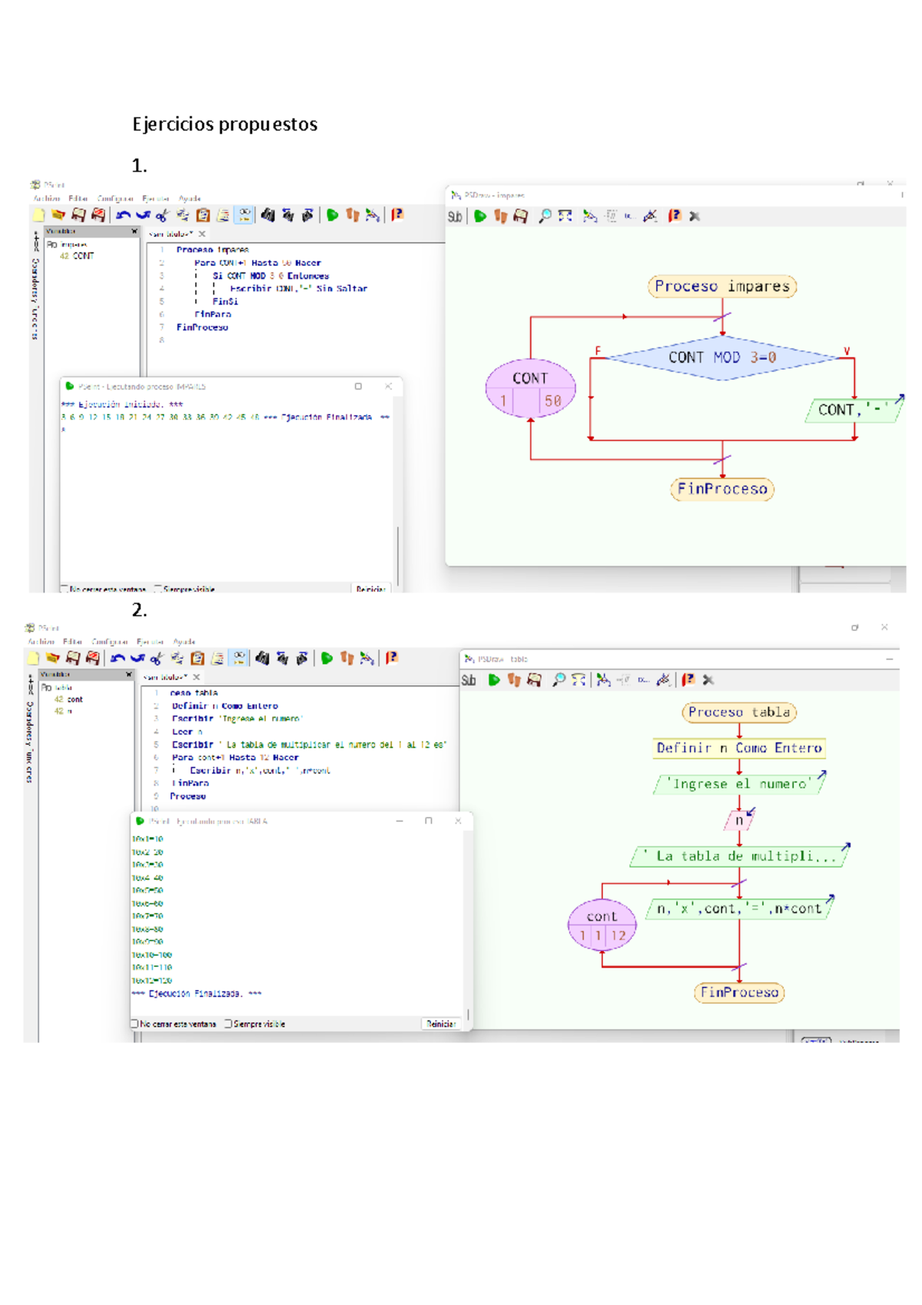
Task: Click the scissors Cut icon in upper PSeInt toolbar
Action: [162, 216]
